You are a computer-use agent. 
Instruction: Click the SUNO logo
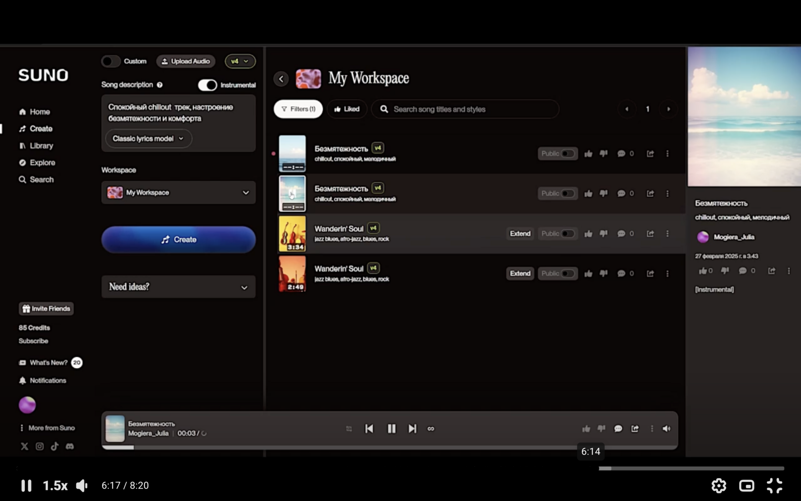[43, 75]
